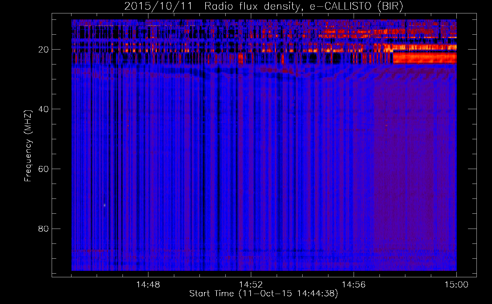Click the 20 MHz frequency tick label
The image size is (492, 304).
point(43,50)
